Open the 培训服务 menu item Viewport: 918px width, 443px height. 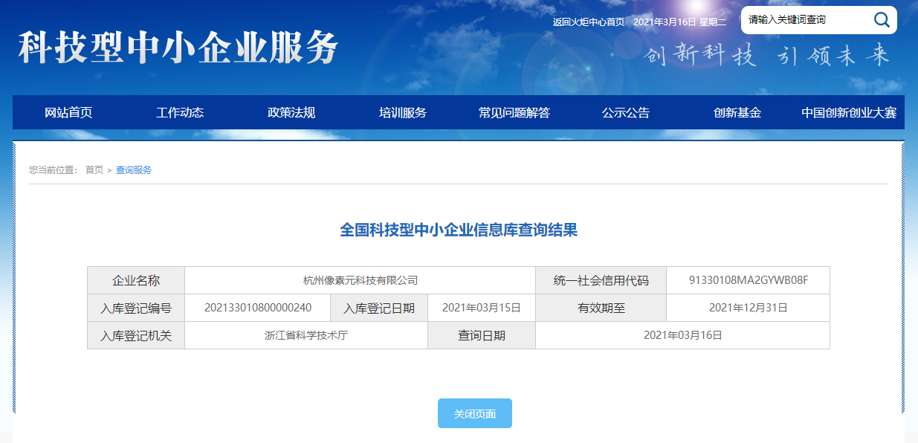coord(403,113)
